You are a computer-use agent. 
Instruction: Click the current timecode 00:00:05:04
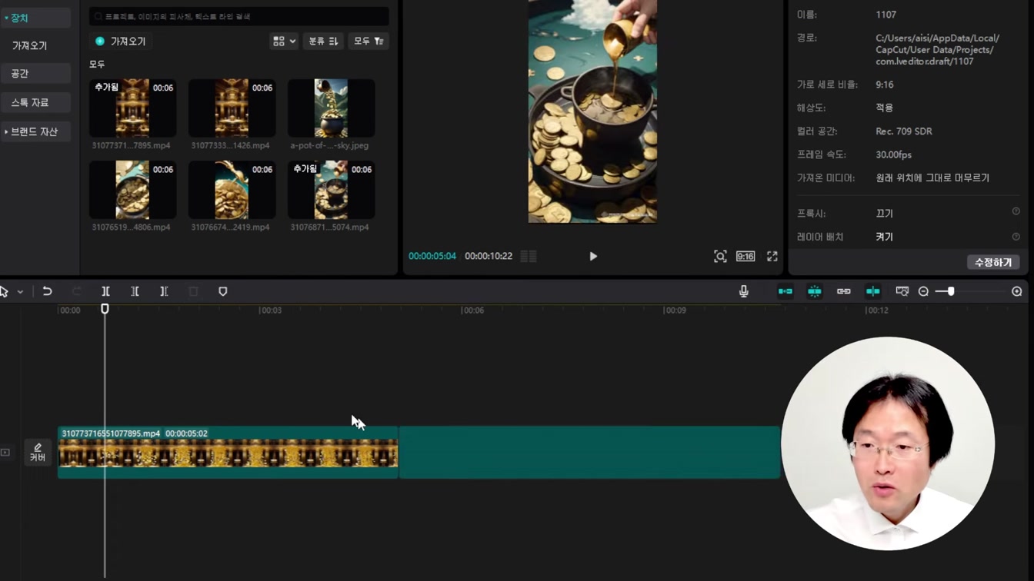click(432, 256)
